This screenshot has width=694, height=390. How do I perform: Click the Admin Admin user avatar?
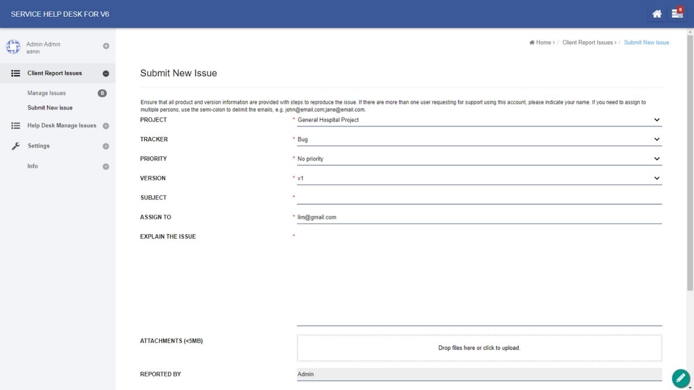tap(13, 47)
